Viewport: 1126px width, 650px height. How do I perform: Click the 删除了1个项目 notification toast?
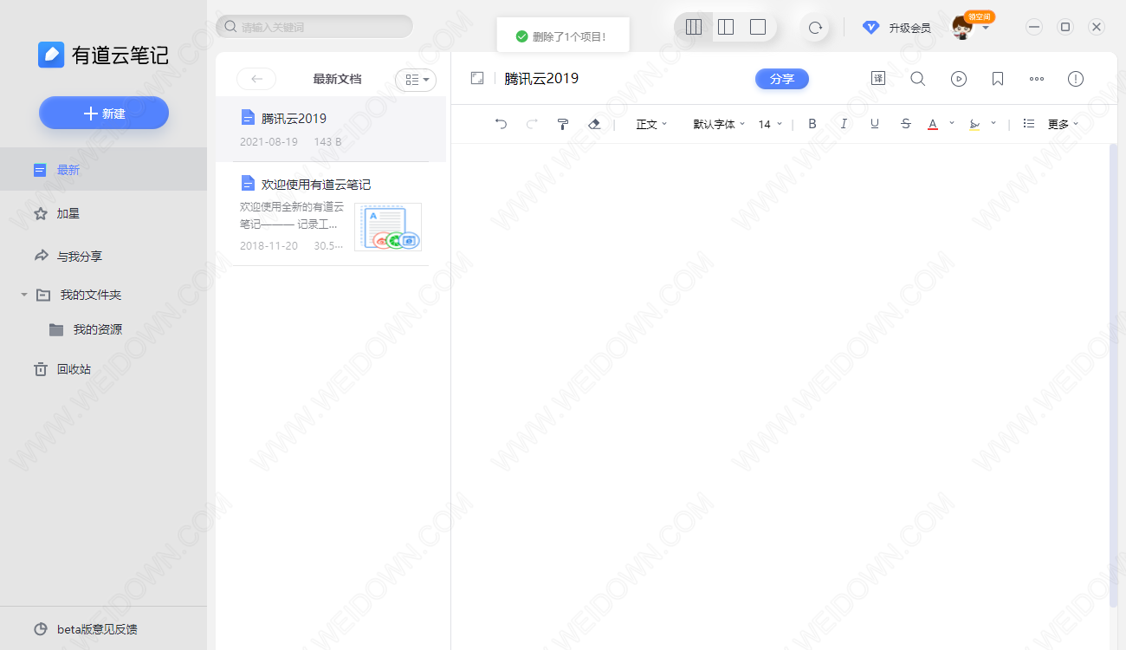coord(563,36)
